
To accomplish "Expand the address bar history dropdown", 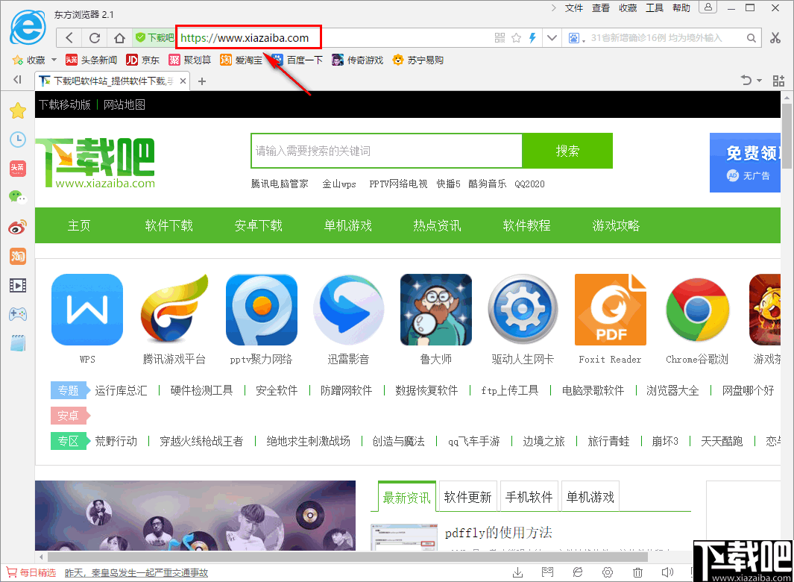I will point(552,37).
